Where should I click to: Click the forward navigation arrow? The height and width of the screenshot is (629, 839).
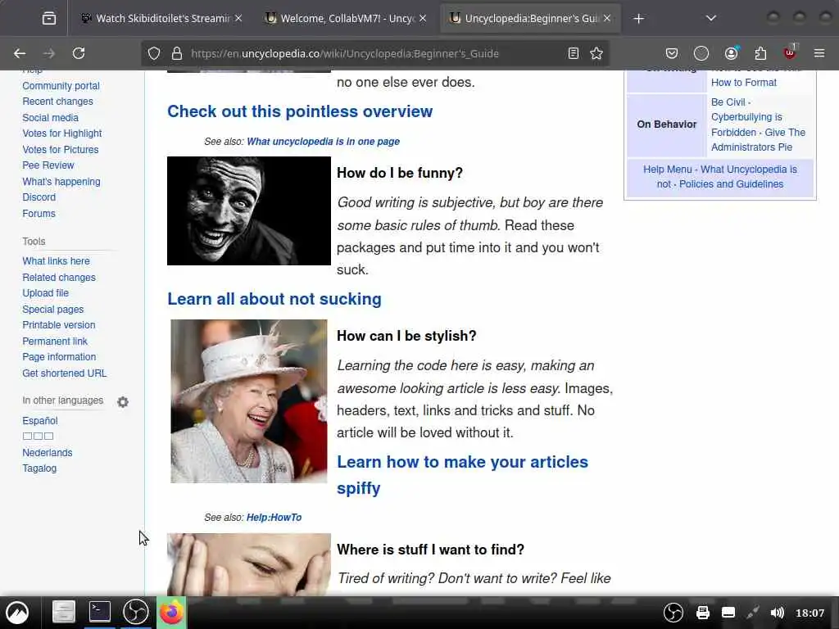(x=48, y=53)
